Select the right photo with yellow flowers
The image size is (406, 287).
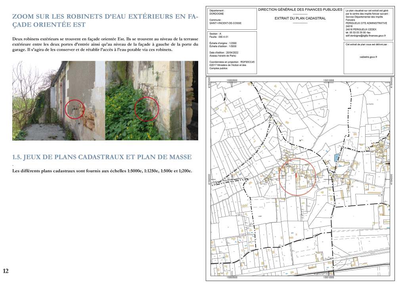[151, 100]
